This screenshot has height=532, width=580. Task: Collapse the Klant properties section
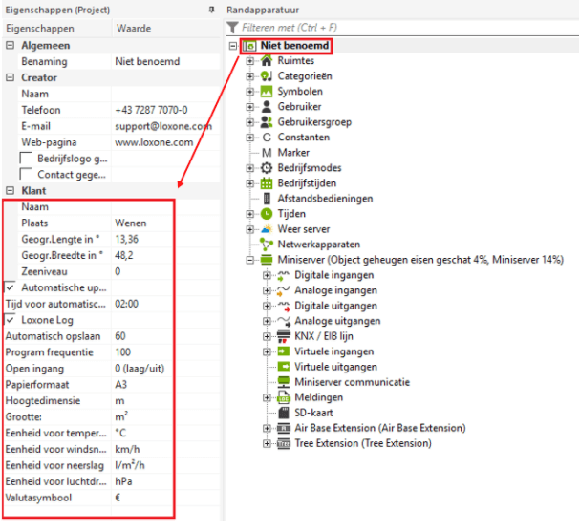click(10, 191)
